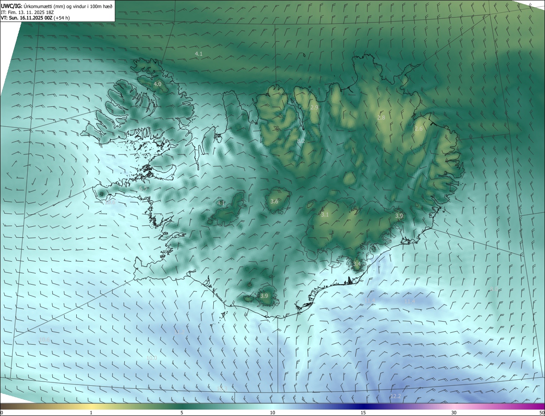
Task: Click the 3.1 value on Vatnajökull glacier
Action: pyautogui.click(x=325, y=215)
